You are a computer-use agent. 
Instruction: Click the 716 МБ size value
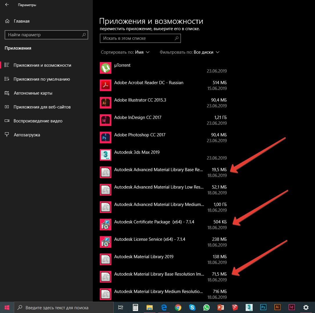coord(220,291)
